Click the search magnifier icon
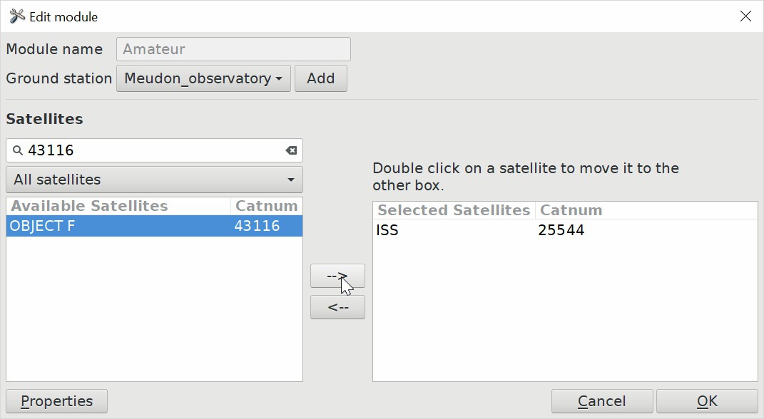 [x=18, y=150]
